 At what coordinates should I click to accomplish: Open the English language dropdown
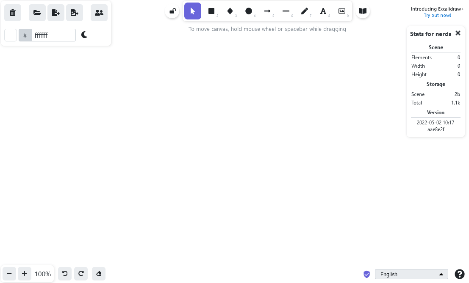pyautogui.click(x=411, y=274)
